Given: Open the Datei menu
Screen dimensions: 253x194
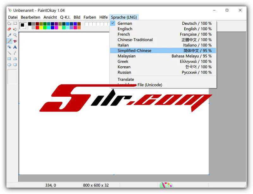Looking at the screenshot, I should coord(13,17).
